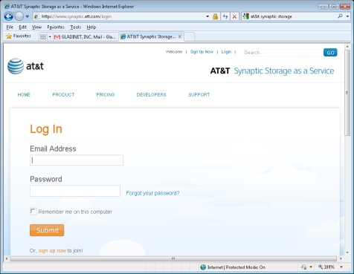354x274 pixels.
Task: Open the Favorites star button
Action: (x=19, y=36)
